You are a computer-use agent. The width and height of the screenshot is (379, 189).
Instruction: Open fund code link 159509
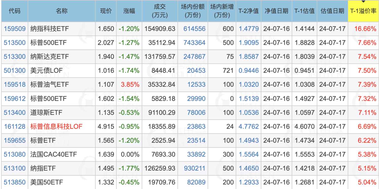click(15, 29)
